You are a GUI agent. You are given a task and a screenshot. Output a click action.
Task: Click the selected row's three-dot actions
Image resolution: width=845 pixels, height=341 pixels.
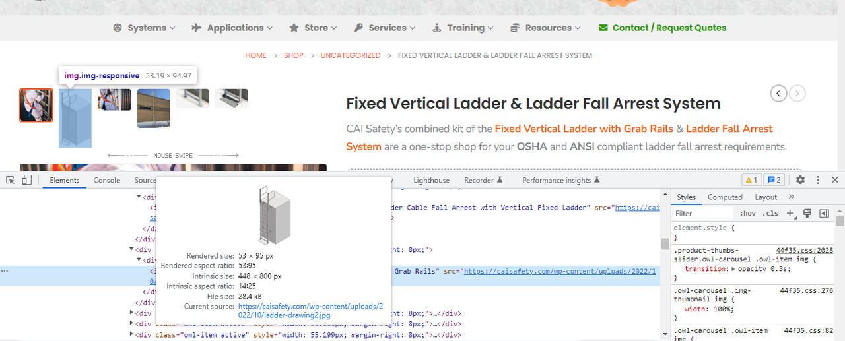tap(5, 271)
